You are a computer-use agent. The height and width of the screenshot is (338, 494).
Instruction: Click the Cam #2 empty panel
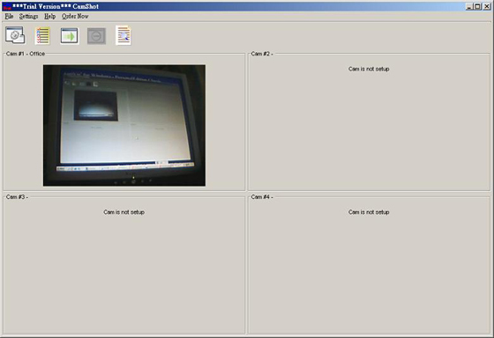coord(369,122)
